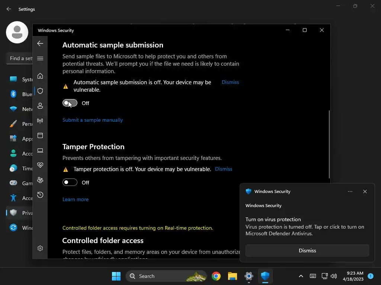Open Time & language category in Settings
The image size is (381, 285).
point(20,168)
